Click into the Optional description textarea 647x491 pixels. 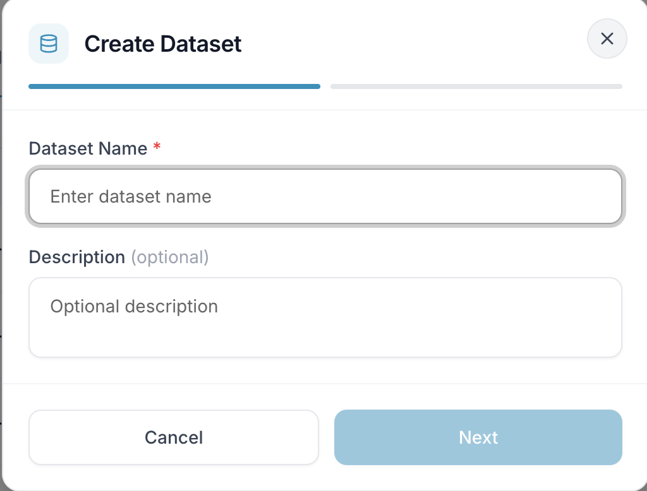pyautogui.click(x=325, y=317)
